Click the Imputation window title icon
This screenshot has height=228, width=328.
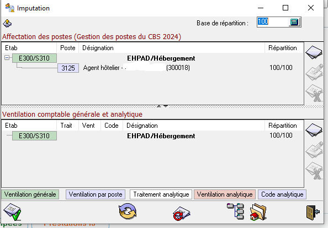tap(9, 8)
